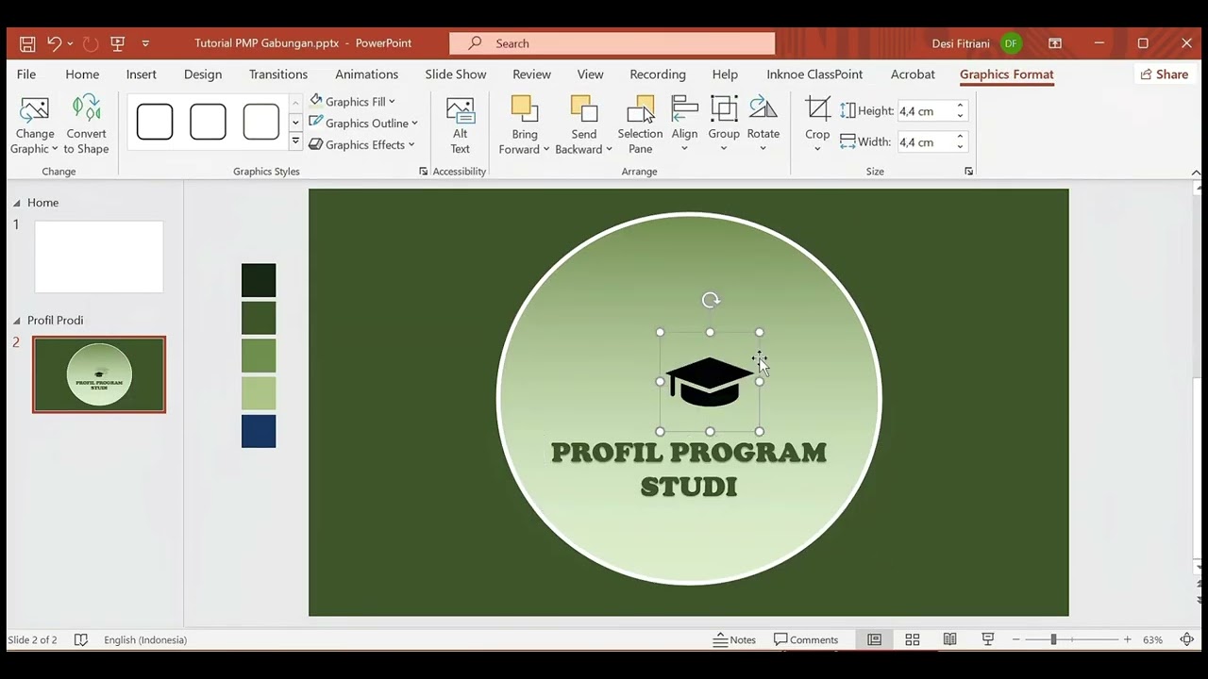Switch to Normal view
The width and height of the screenshot is (1208, 679).
click(x=874, y=639)
